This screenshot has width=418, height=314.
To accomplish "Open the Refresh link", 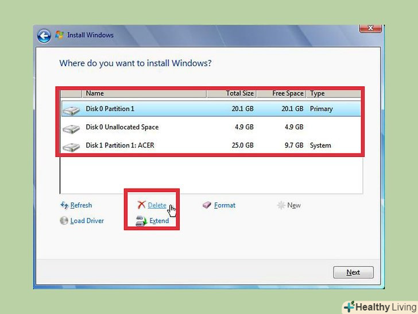I will click(81, 205).
